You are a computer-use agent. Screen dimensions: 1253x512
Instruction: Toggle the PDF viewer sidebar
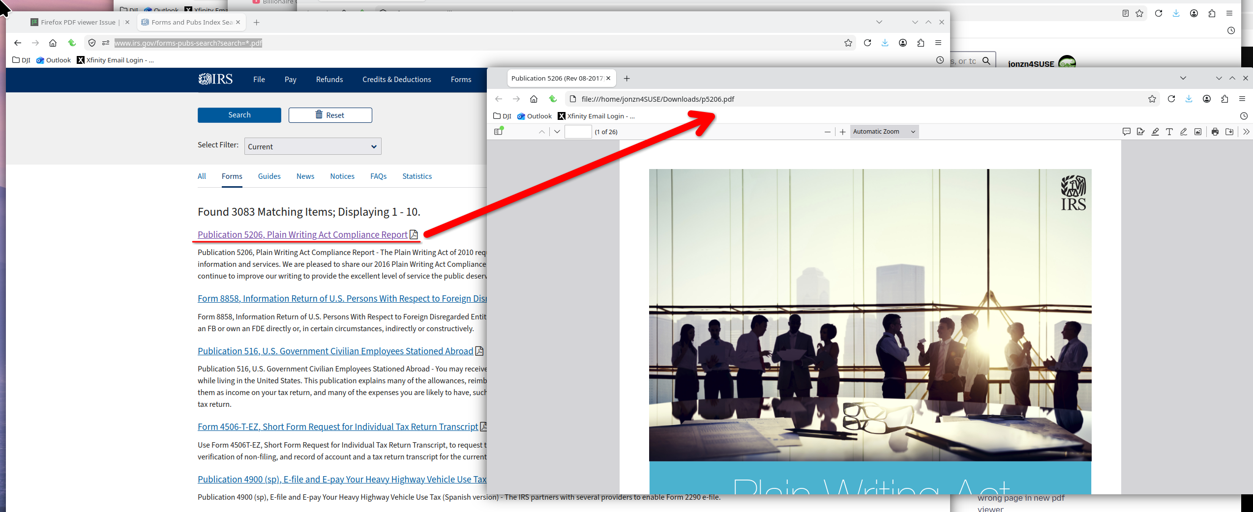(499, 131)
